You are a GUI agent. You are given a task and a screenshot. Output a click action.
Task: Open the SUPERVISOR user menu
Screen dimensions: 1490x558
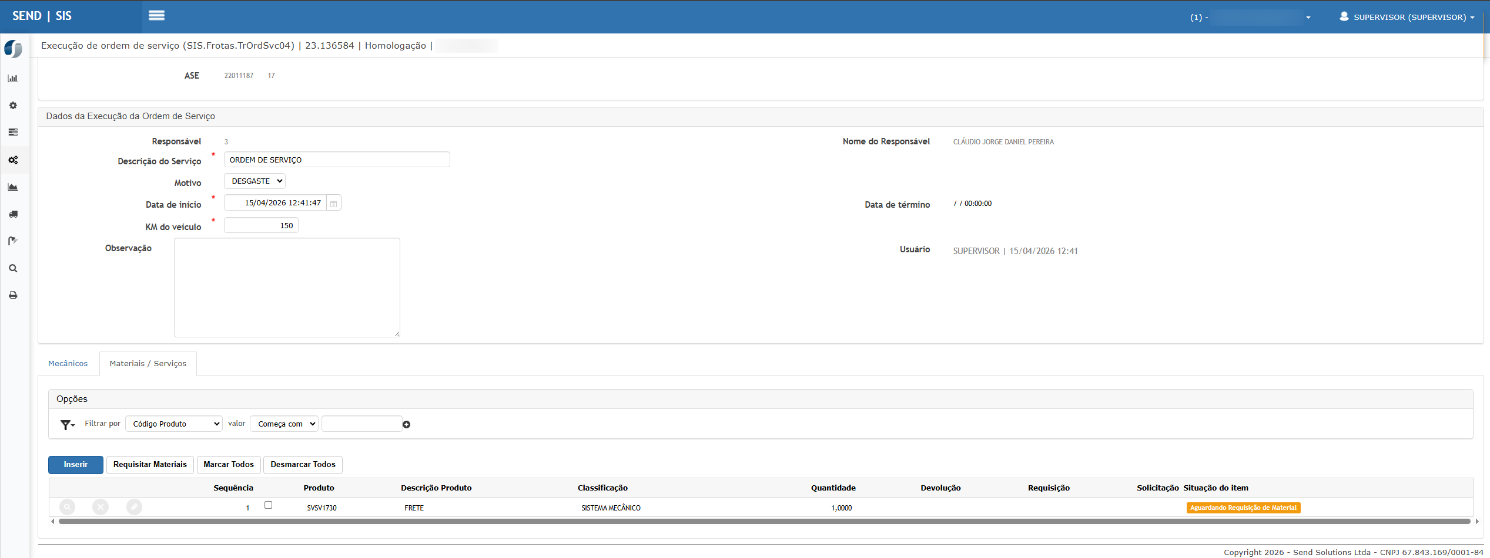click(x=1407, y=17)
